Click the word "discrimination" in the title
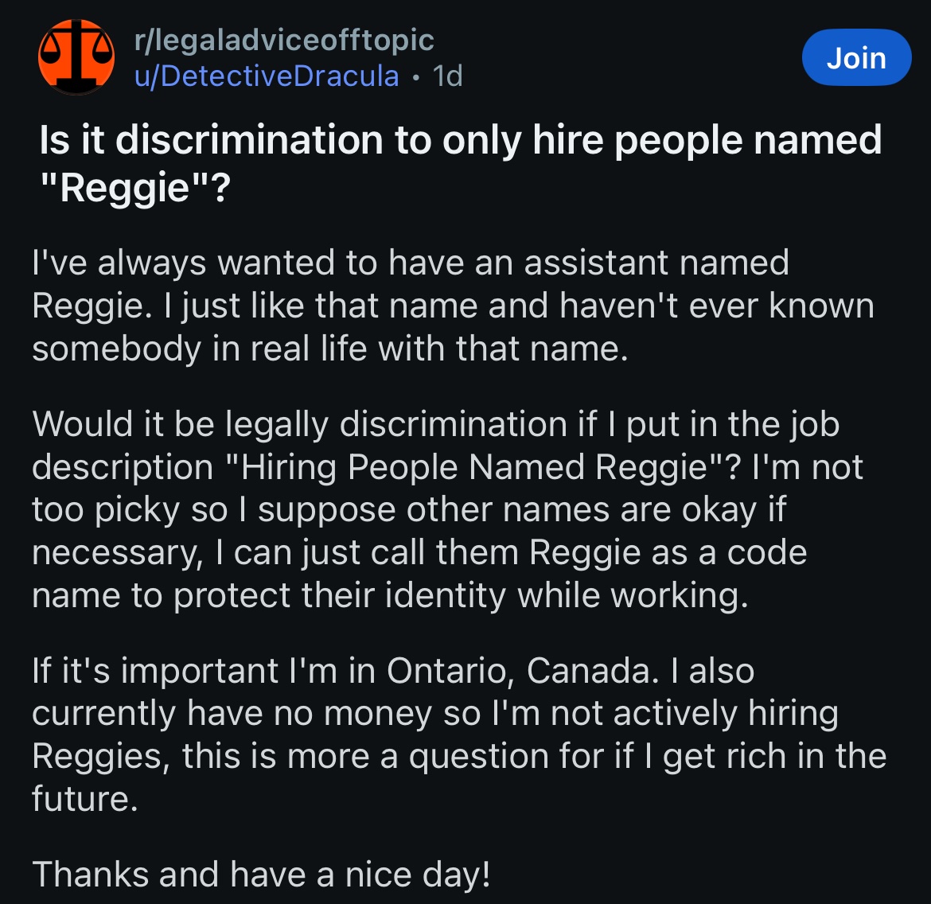The width and height of the screenshot is (931, 904). click(x=249, y=140)
